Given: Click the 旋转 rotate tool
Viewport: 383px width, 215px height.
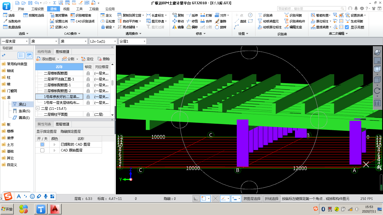Looking at the screenshot, I should tap(221, 27).
